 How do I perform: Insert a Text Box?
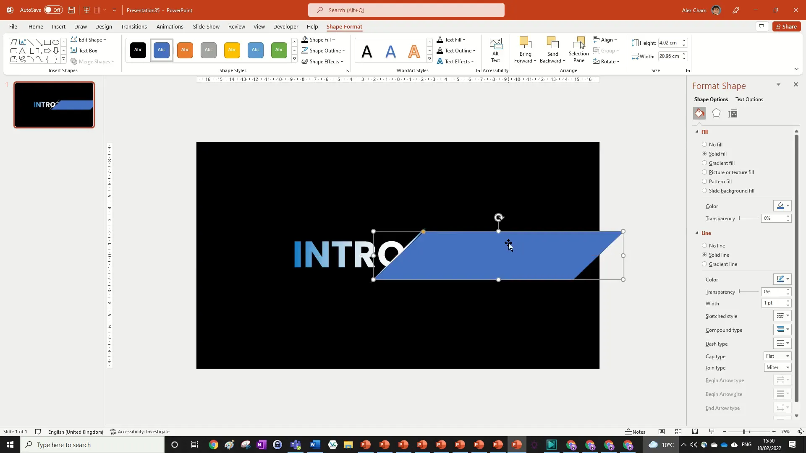pos(84,50)
